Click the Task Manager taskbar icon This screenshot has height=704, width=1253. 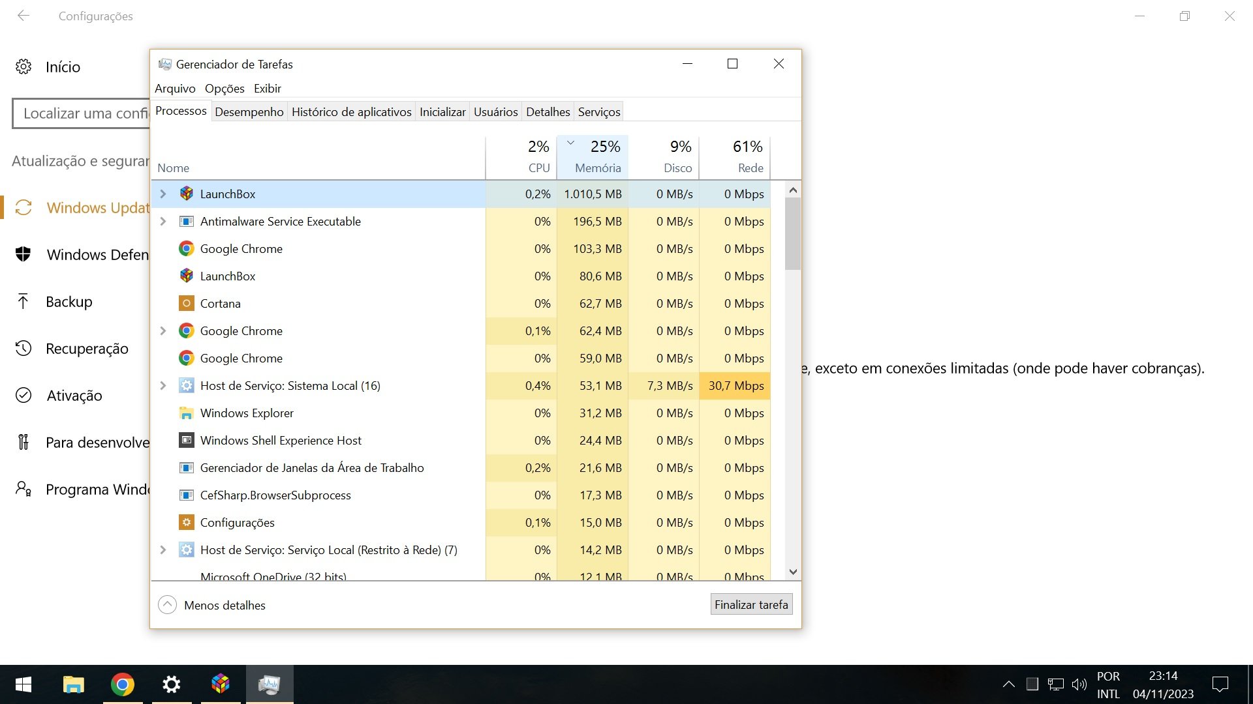coord(270,684)
